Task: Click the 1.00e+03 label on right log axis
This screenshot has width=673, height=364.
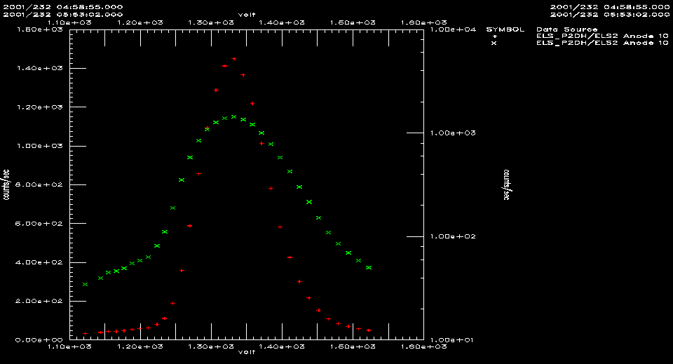Action: (x=453, y=133)
